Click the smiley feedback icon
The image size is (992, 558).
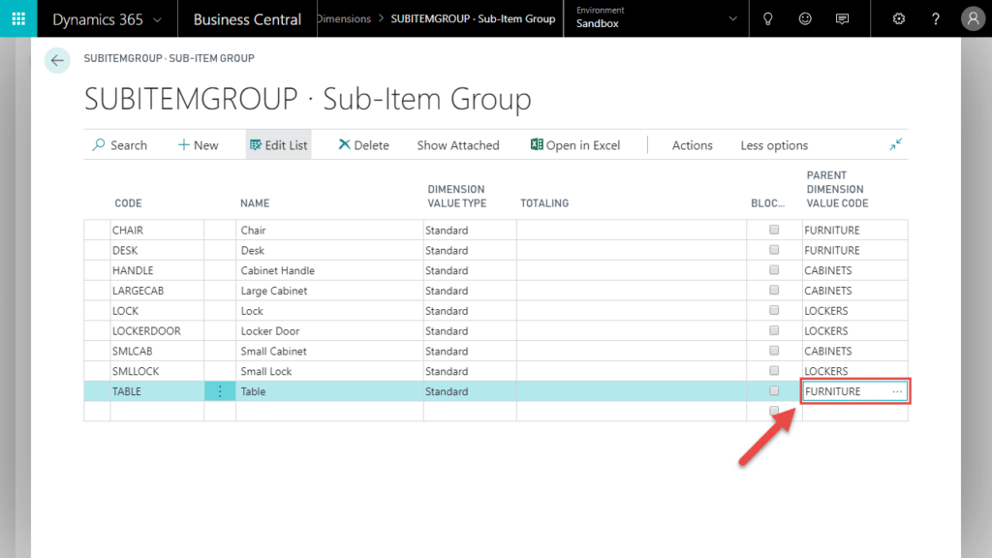point(805,18)
